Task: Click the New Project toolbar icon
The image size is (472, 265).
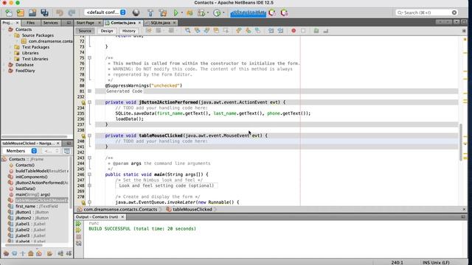Action: (x=21, y=13)
